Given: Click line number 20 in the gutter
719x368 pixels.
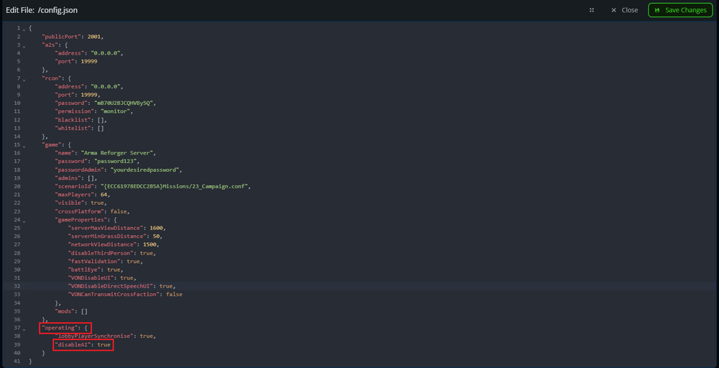Looking at the screenshot, I should click(x=17, y=186).
